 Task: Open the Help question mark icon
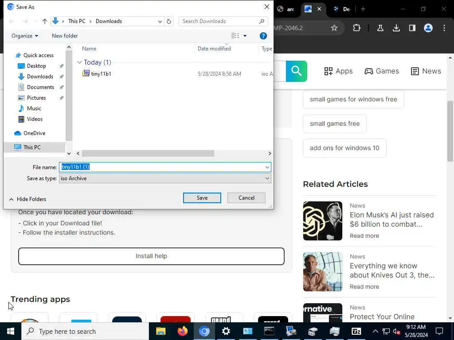click(x=263, y=36)
